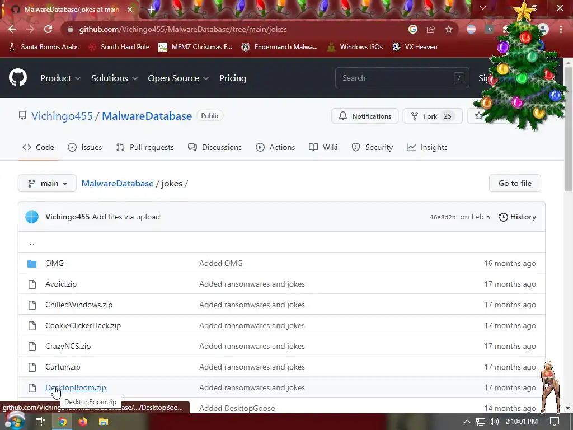Image resolution: width=573 pixels, height=430 pixels.
Task: Click the file icon beside ChilledWindows.zip
Action: [32, 305]
